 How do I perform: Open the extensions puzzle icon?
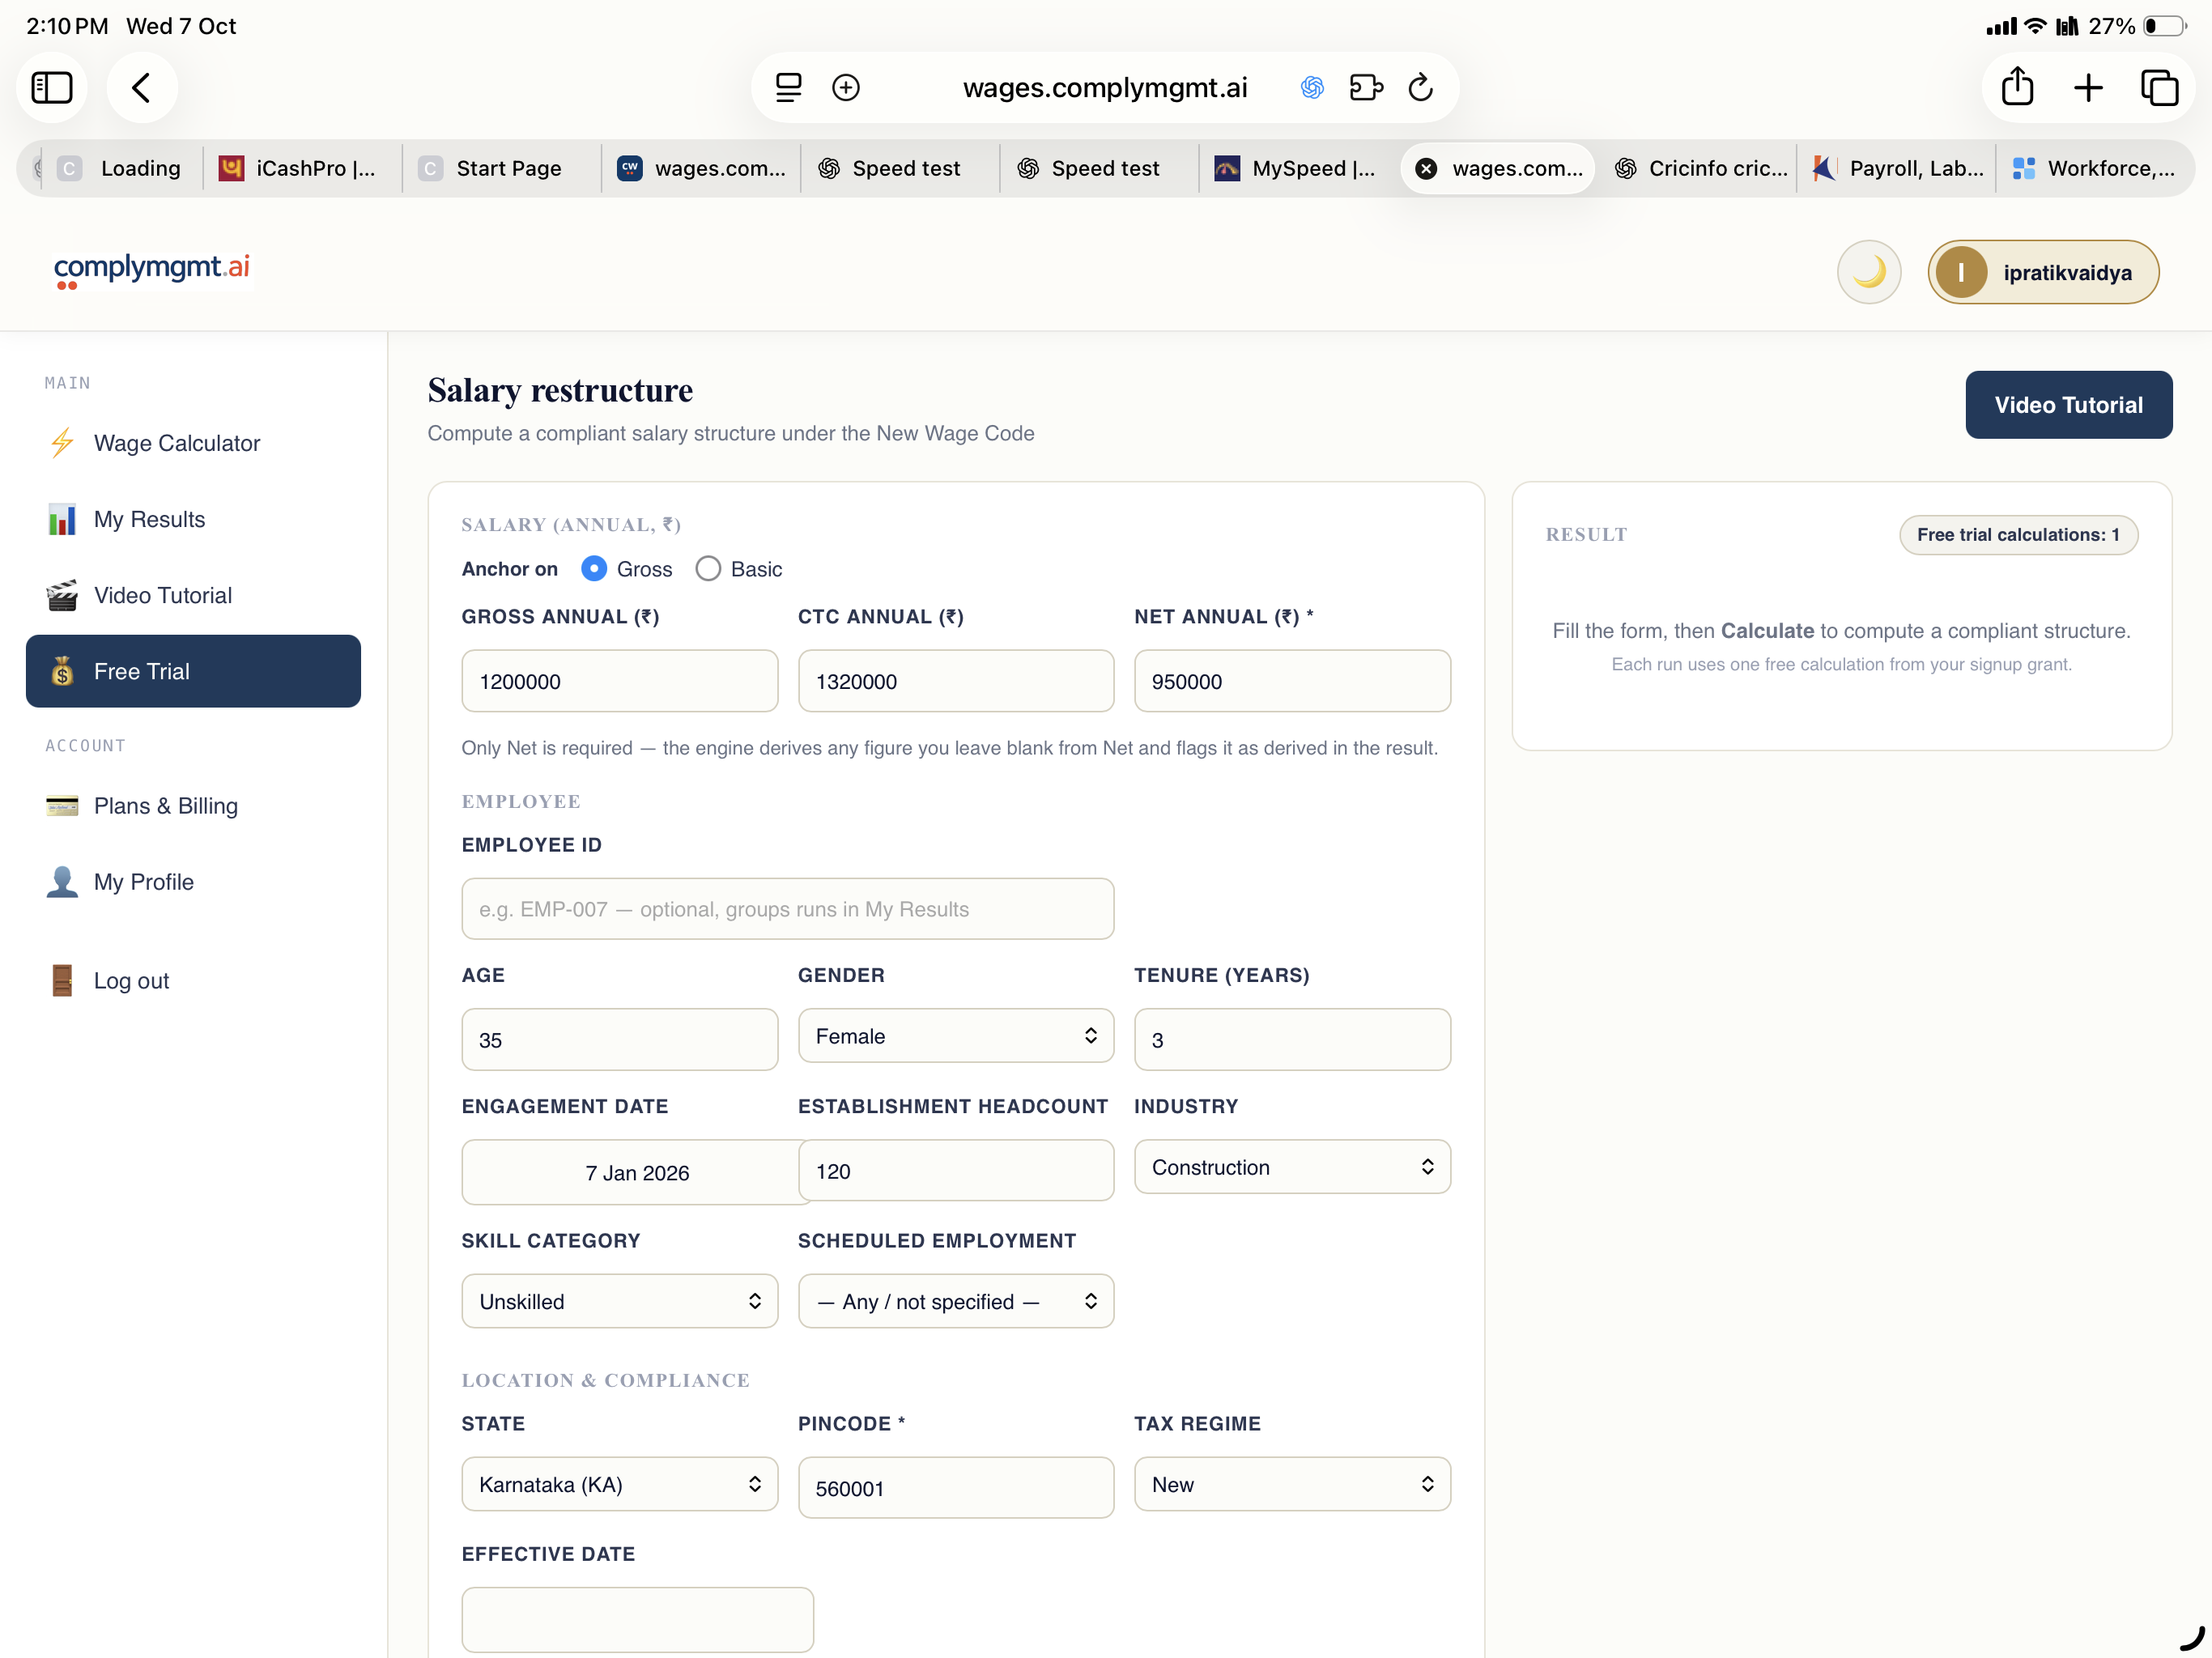(1366, 88)
